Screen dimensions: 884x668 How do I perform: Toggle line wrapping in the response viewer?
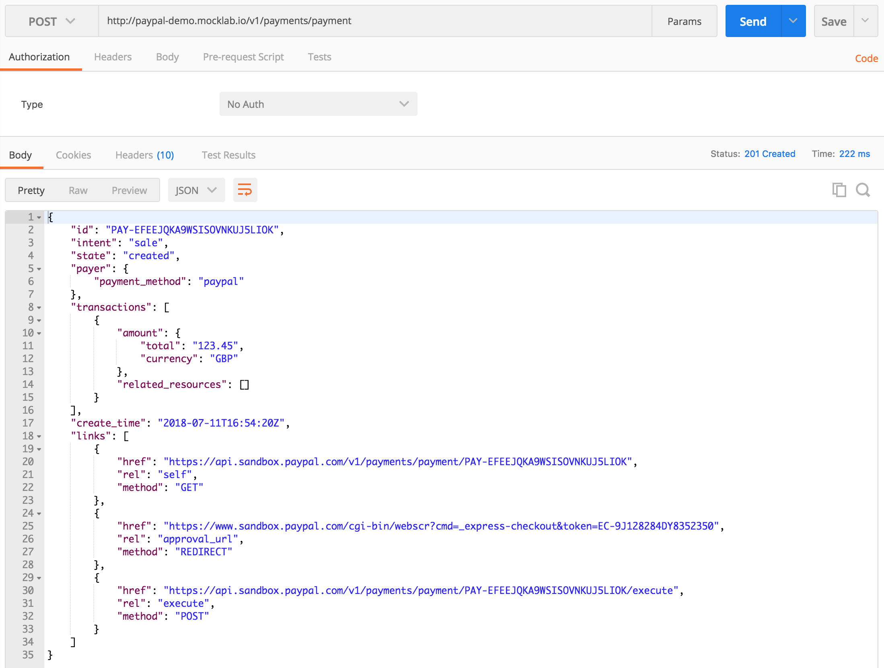click(245, 190)
